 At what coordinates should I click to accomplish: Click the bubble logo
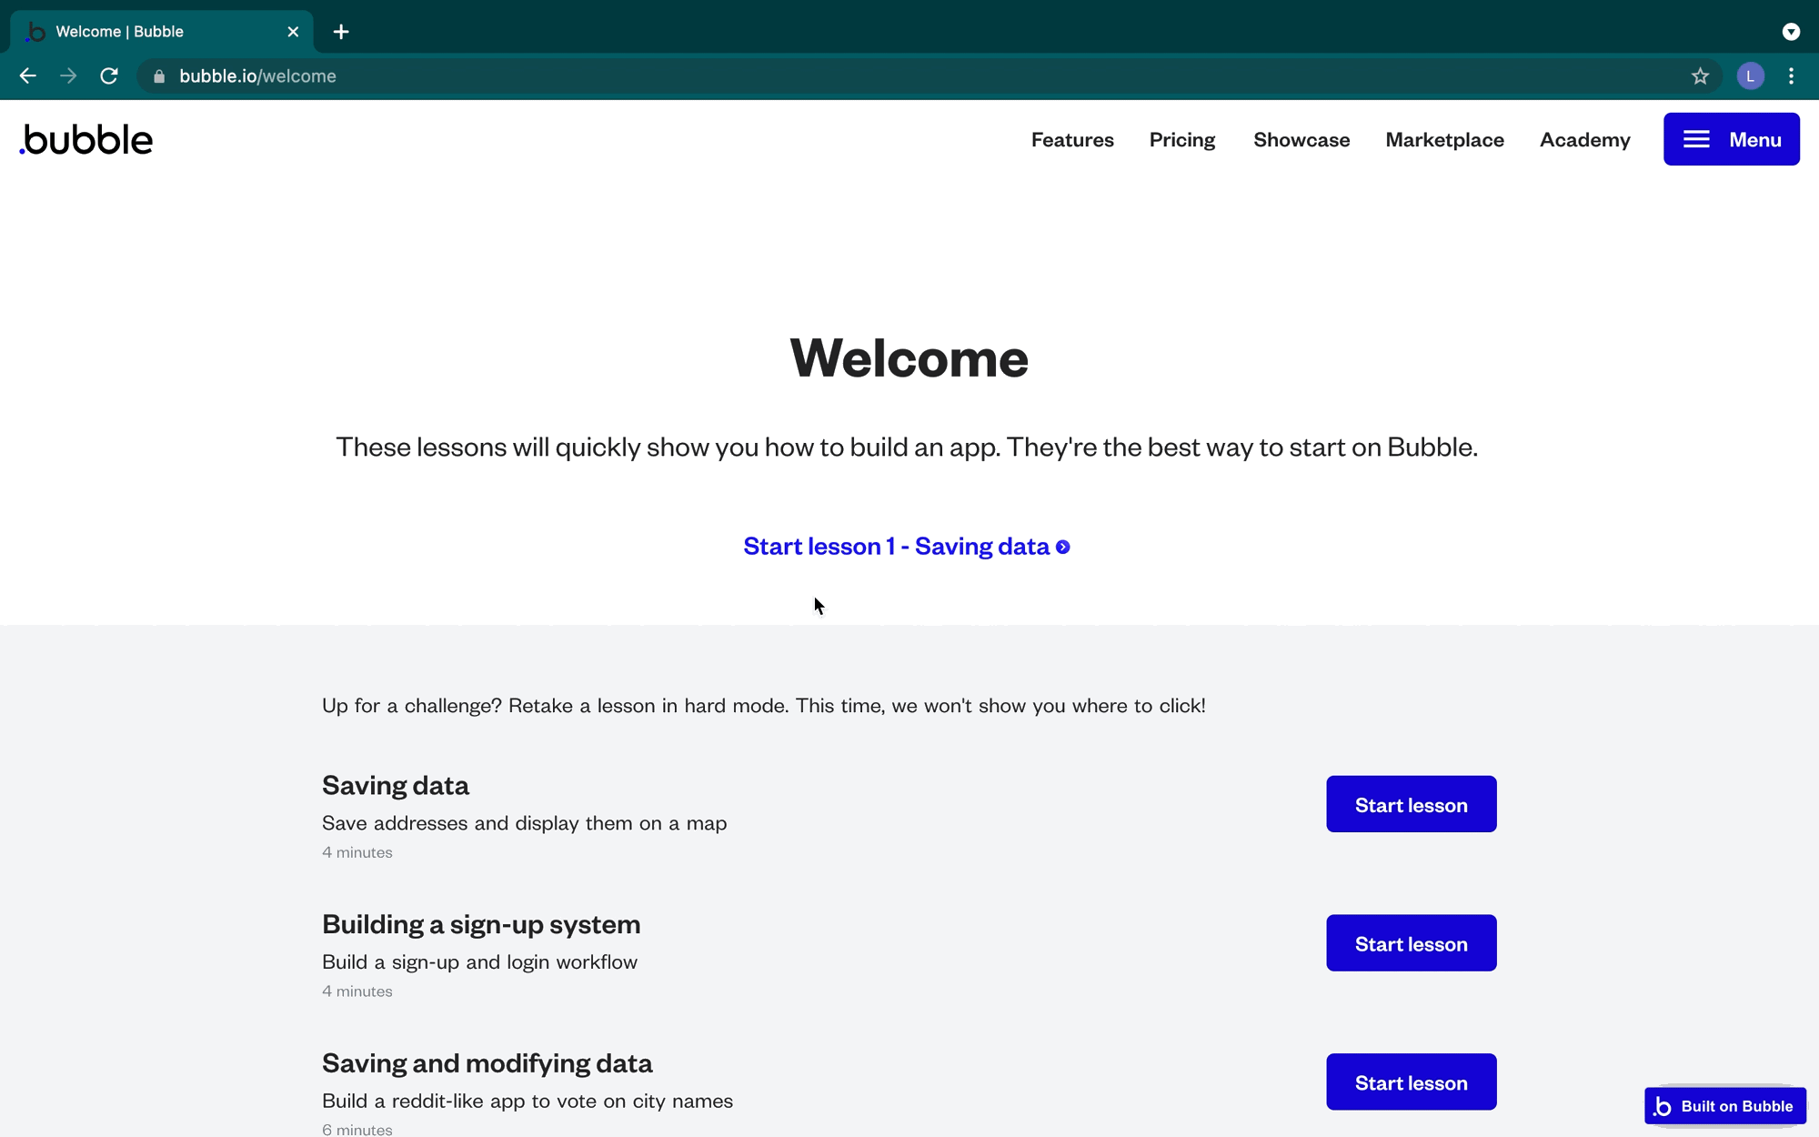(86, 139)
